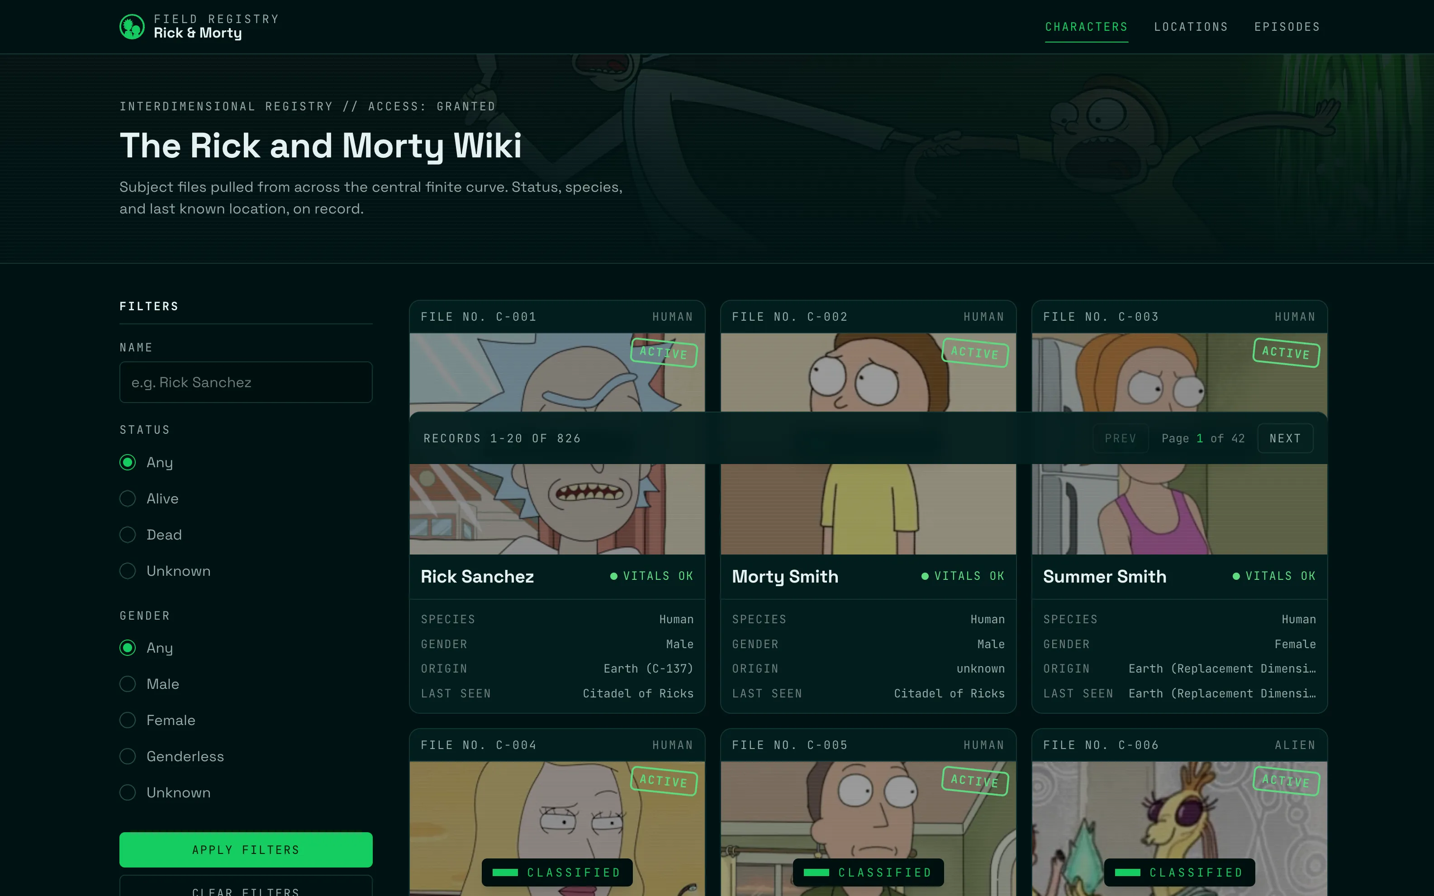Select Status Any radio button
The width and height of the screenshot is (1434, 896).
pos(128,462)
